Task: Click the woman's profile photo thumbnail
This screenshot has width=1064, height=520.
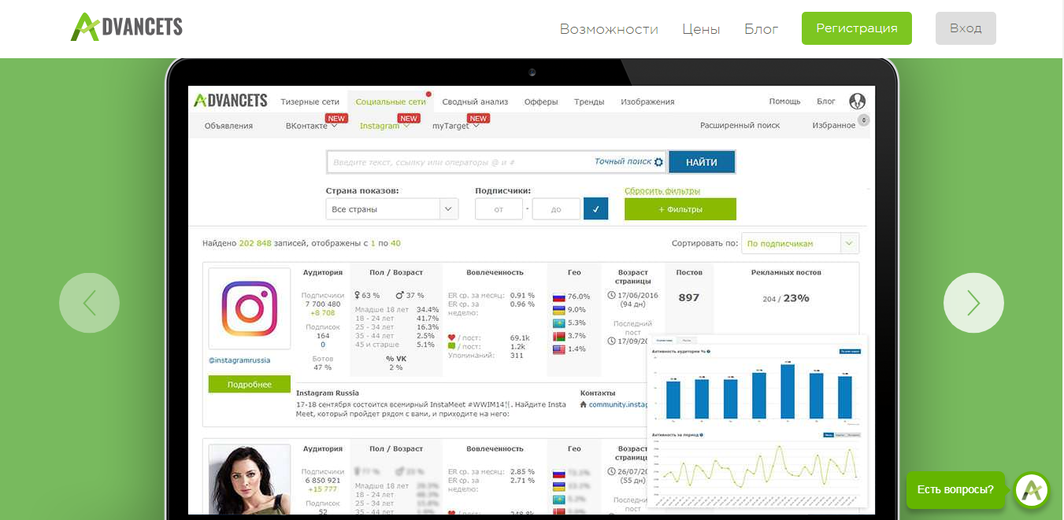Action: pyautogui.click(x=249, y=479)
